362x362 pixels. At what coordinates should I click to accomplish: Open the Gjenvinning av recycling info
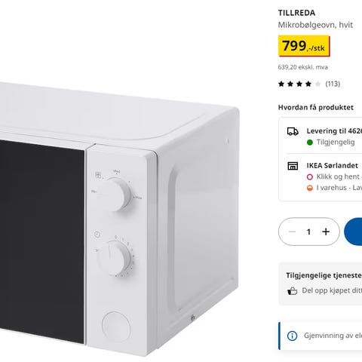pyautogui.click(x=333, y=336)
